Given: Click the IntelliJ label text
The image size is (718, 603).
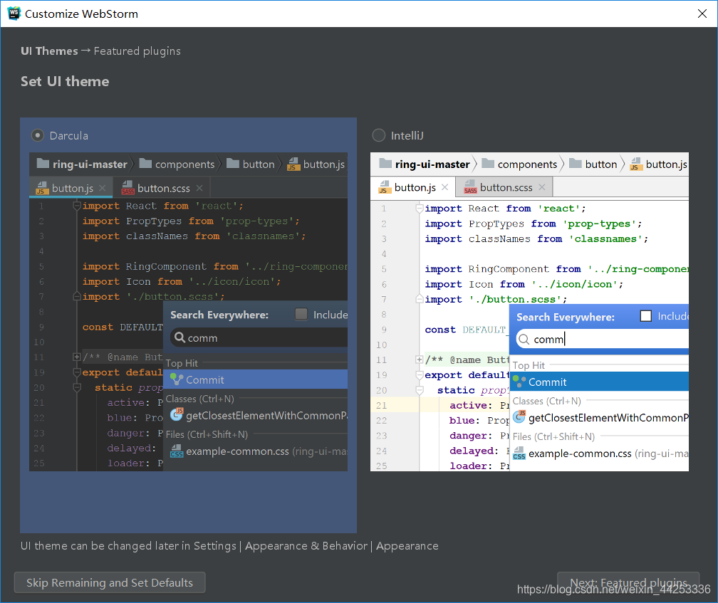Looking at the screenshot, I should 407,136.
